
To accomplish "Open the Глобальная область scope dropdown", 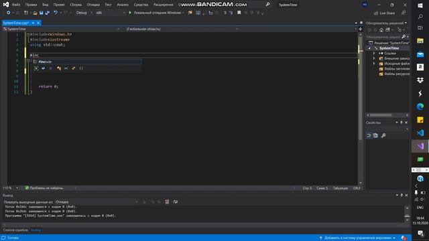I will [182, 29].
